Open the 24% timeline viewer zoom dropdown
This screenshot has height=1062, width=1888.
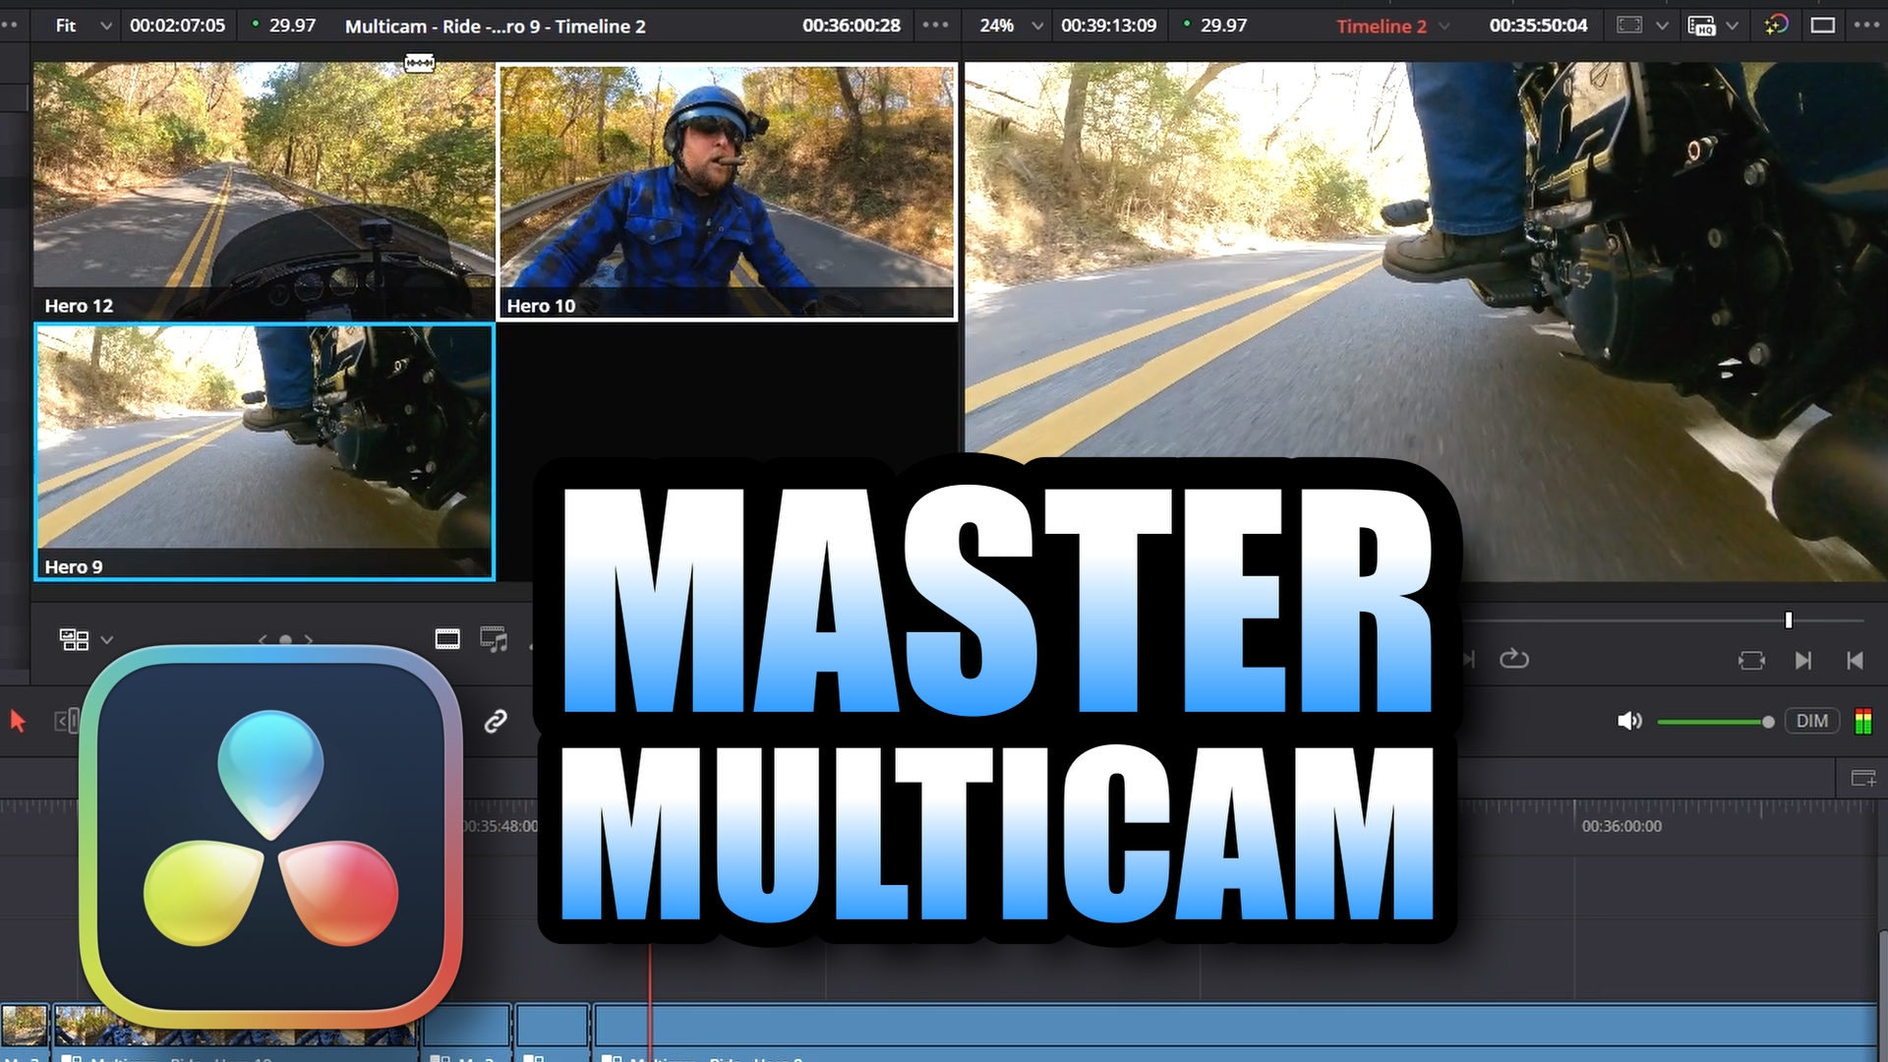[x=1010, y=26]
